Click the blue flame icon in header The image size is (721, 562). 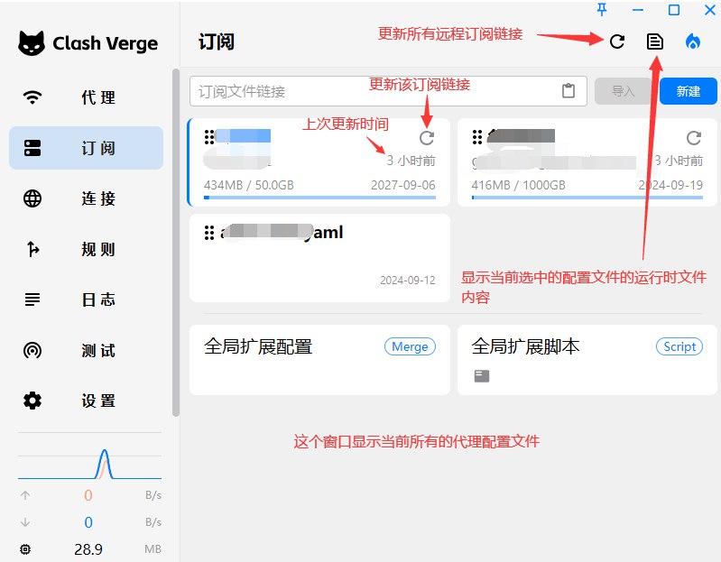pyautogui.click(x=693, y=41)
